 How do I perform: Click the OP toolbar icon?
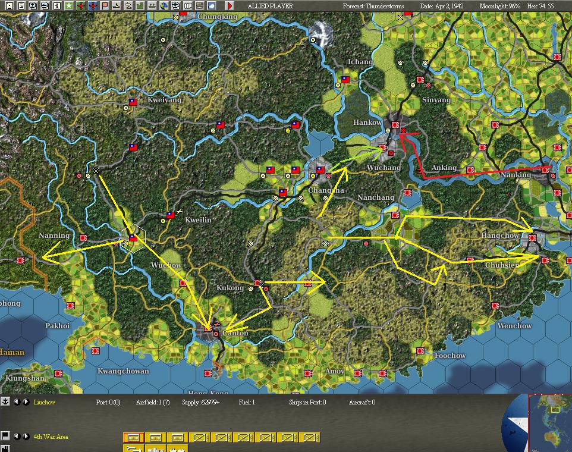pyautogui.click(x=187, y=5)
